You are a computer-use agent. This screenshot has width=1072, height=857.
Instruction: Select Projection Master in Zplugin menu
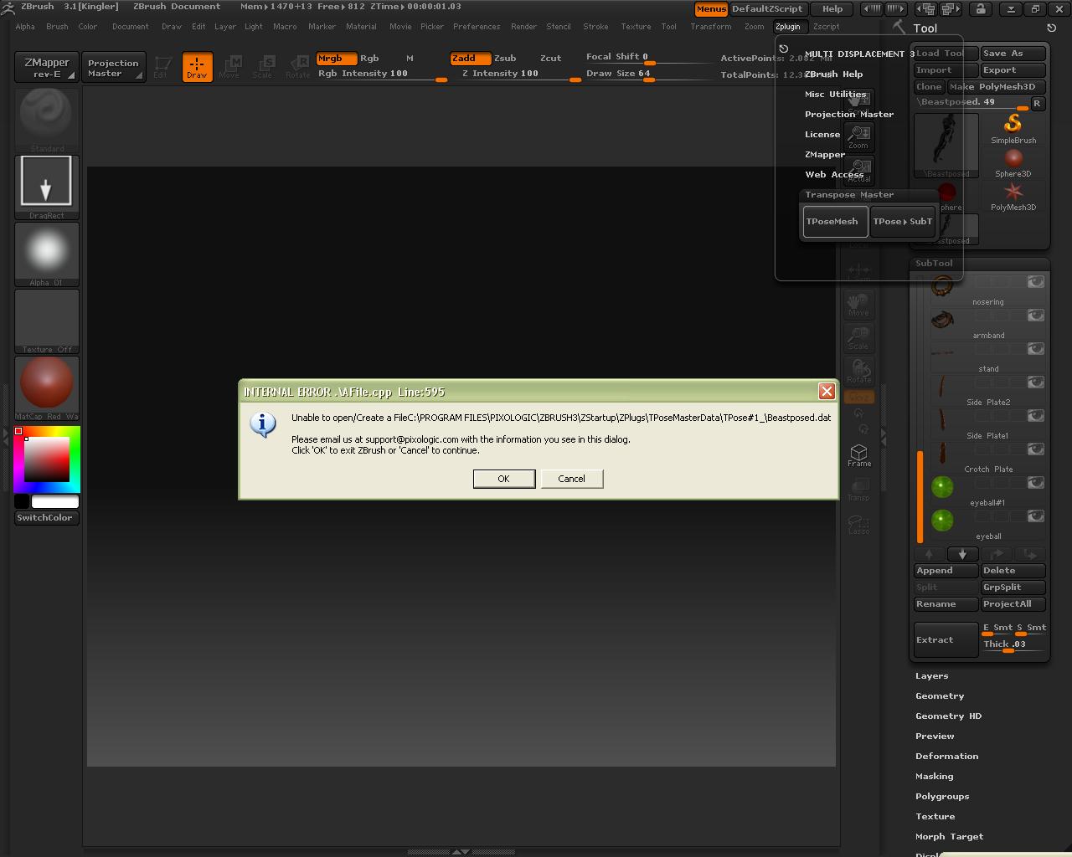848,115
